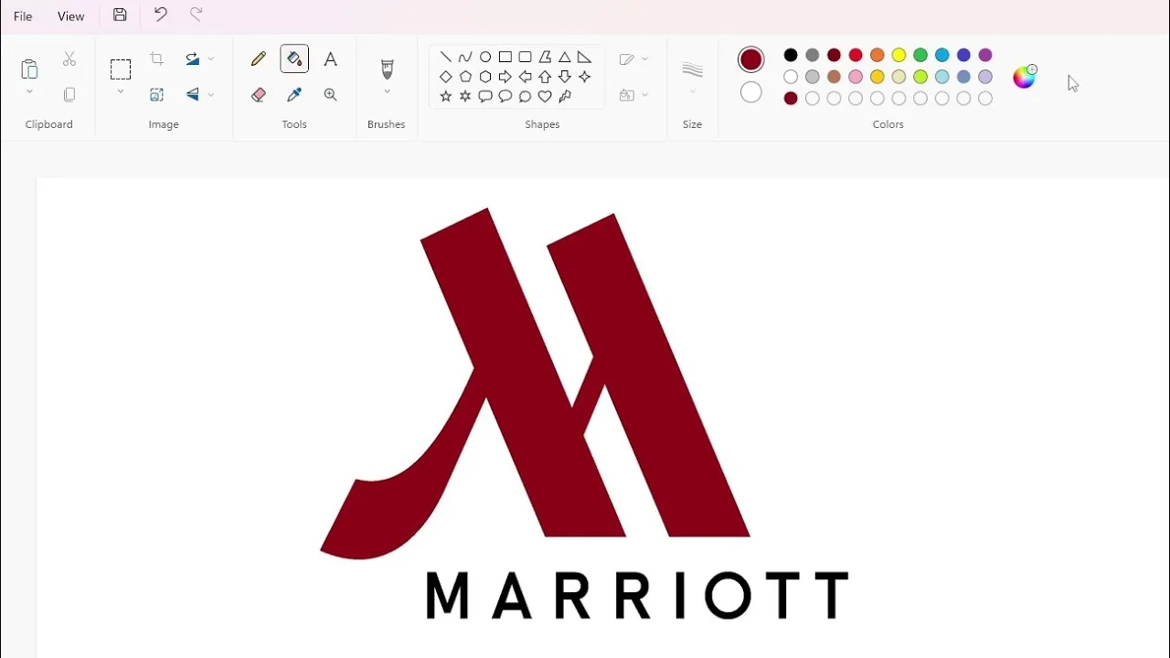Choose the rectangular Select tool
Viewport: 1170px width, 658px height.
[121, 69]
